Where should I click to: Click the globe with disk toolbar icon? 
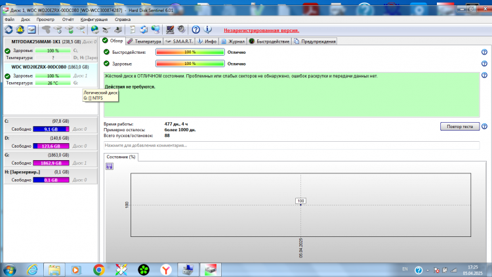(94, 30)
